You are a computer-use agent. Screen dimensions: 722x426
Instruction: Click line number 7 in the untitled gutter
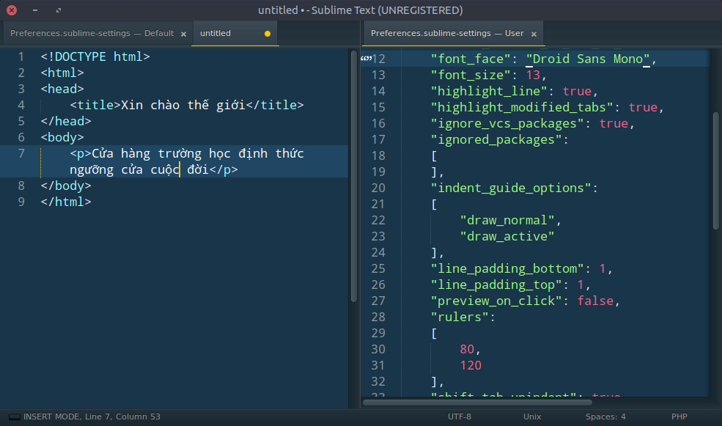[21, 153]
